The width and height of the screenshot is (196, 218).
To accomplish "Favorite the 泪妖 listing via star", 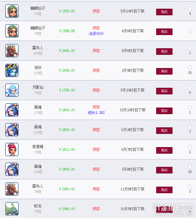I will (190, 68).
